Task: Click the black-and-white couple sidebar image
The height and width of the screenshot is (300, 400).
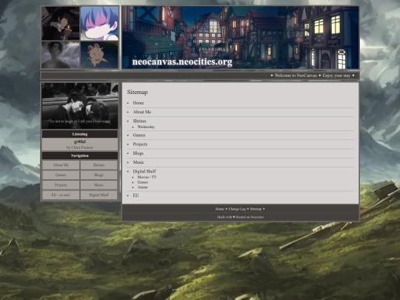Action: (x=80, y=106)
